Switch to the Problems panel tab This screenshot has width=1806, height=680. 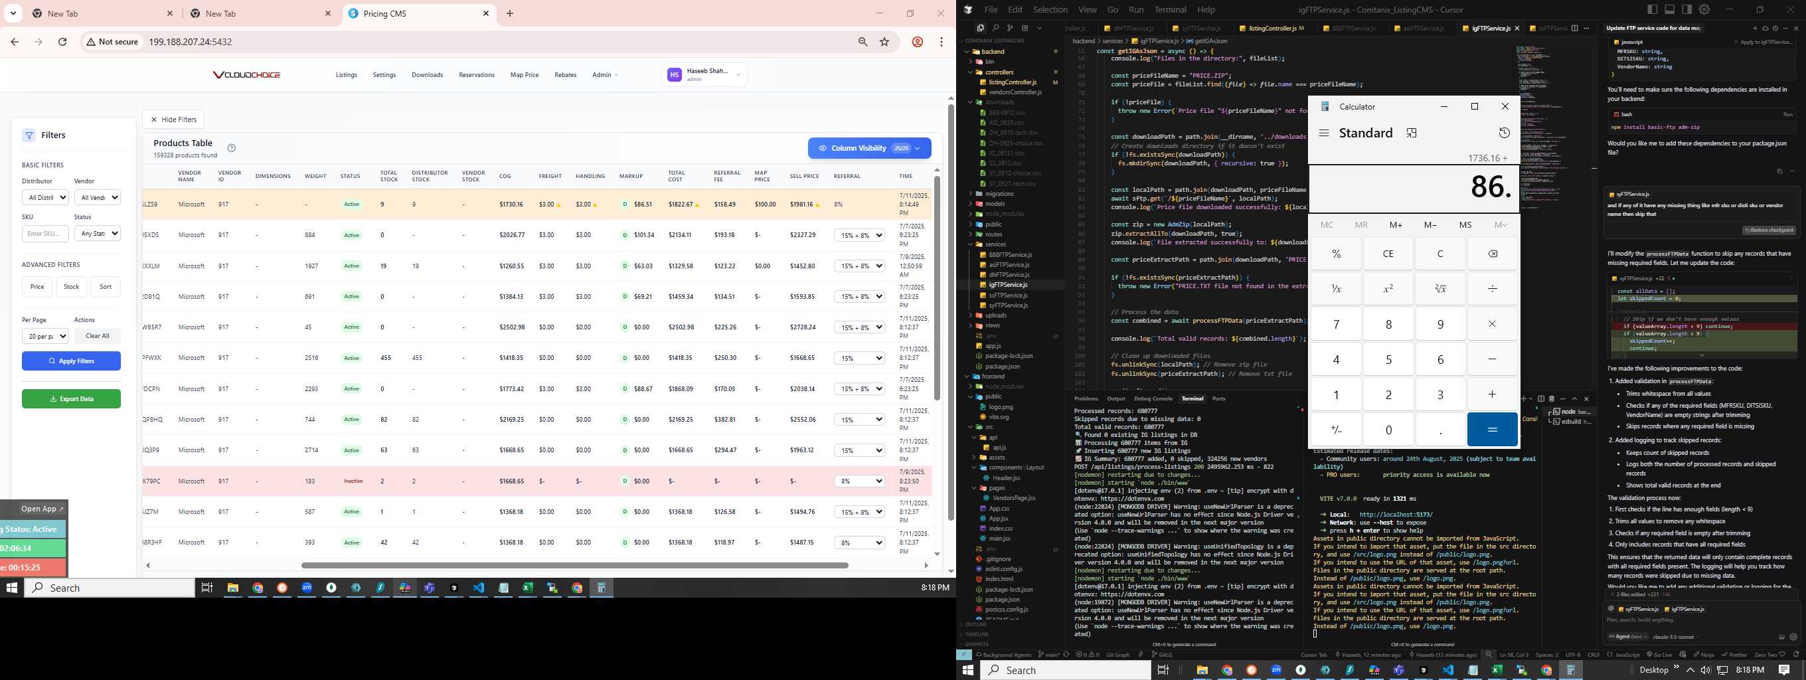[1086, 399]
